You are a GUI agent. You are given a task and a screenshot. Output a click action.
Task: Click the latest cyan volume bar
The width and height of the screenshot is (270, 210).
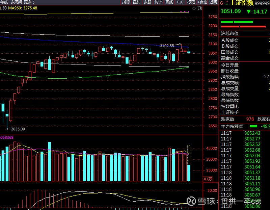189,173
